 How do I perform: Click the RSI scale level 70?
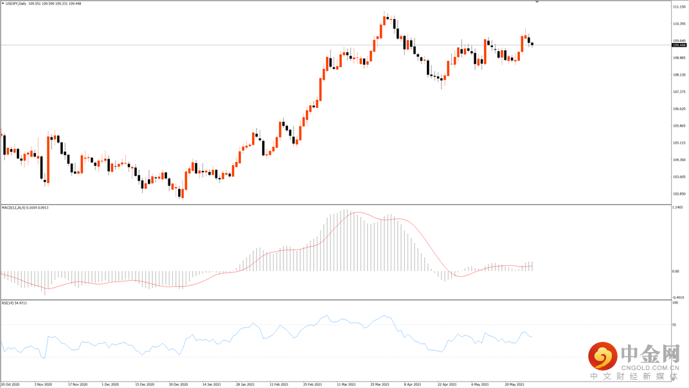click(x=674, y=324)
